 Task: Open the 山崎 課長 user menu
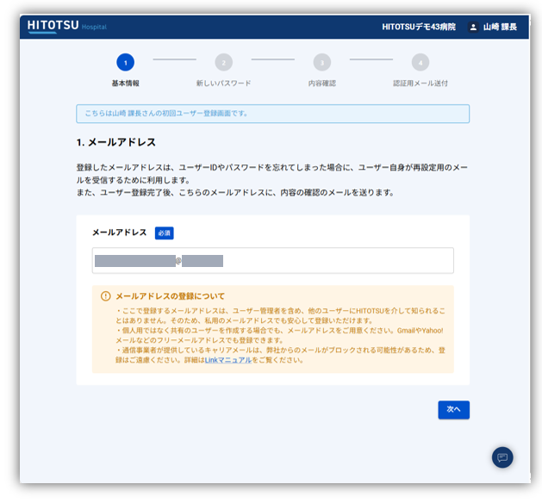(501, 27)
